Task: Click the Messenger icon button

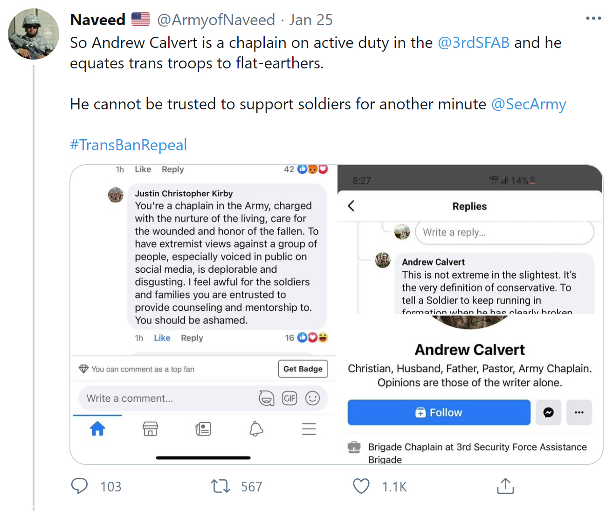Action: click(549, 412)
